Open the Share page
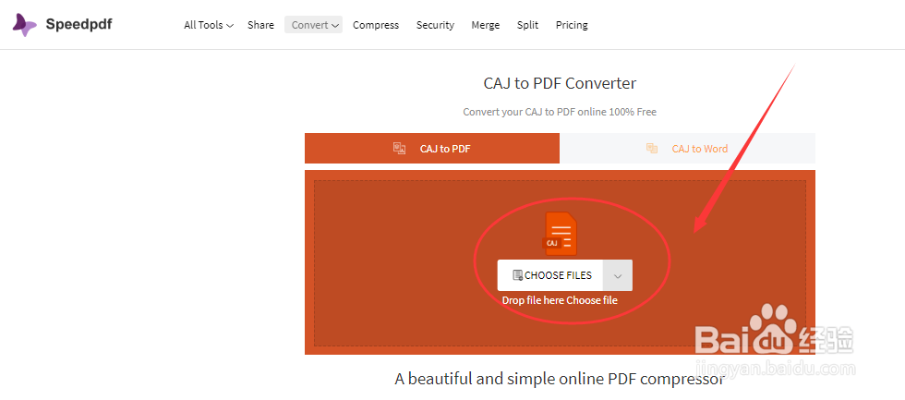 tap(260, 25)
